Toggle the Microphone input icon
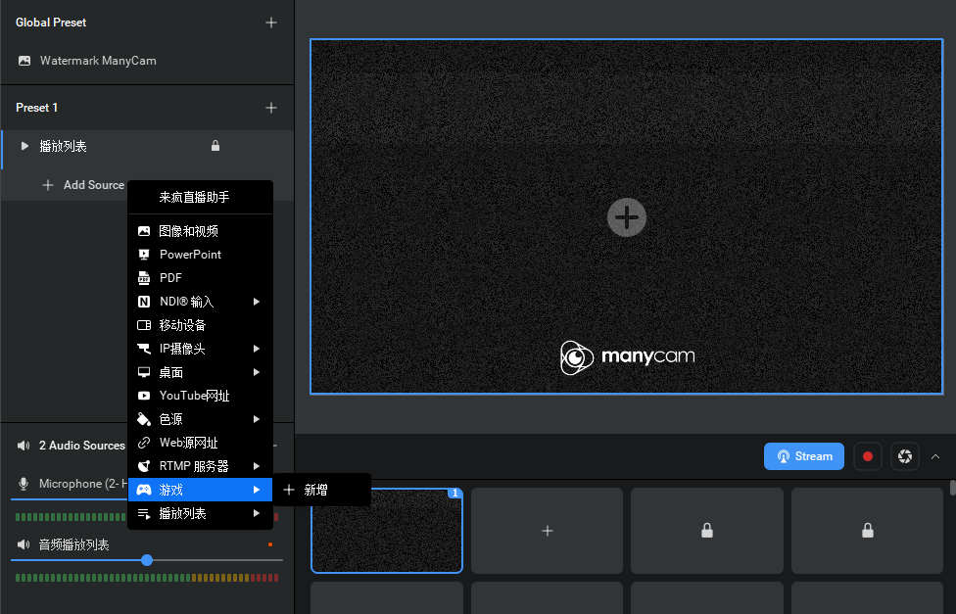956x614 pixels. 24,484
